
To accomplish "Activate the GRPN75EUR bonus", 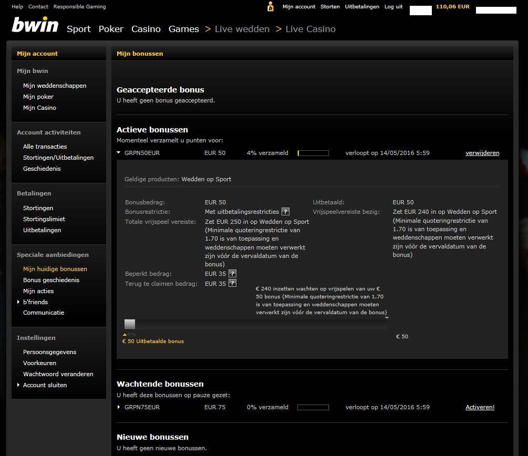I will coord(480,407).
